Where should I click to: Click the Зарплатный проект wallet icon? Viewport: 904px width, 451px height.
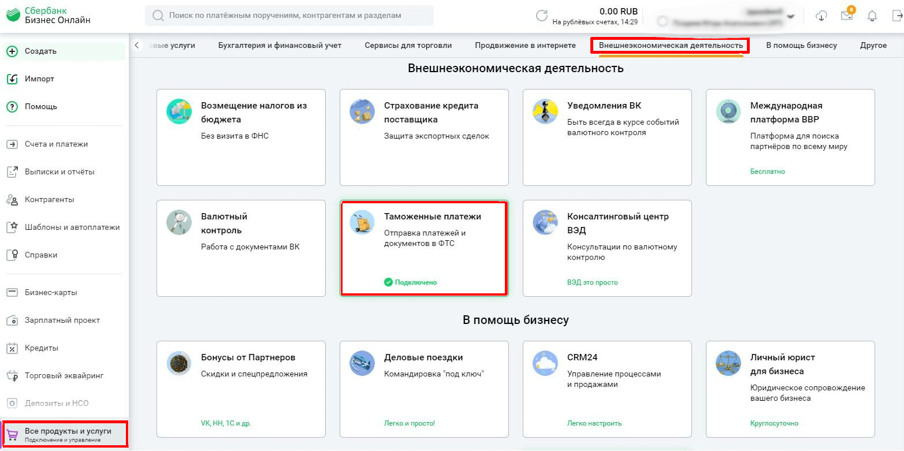pos(12,320)
